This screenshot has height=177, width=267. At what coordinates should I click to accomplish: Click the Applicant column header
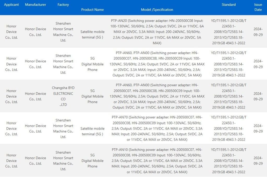tap(11, 5)
